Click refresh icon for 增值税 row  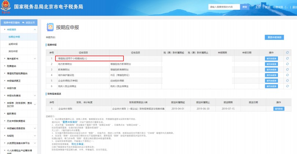[x=287, y=58]
